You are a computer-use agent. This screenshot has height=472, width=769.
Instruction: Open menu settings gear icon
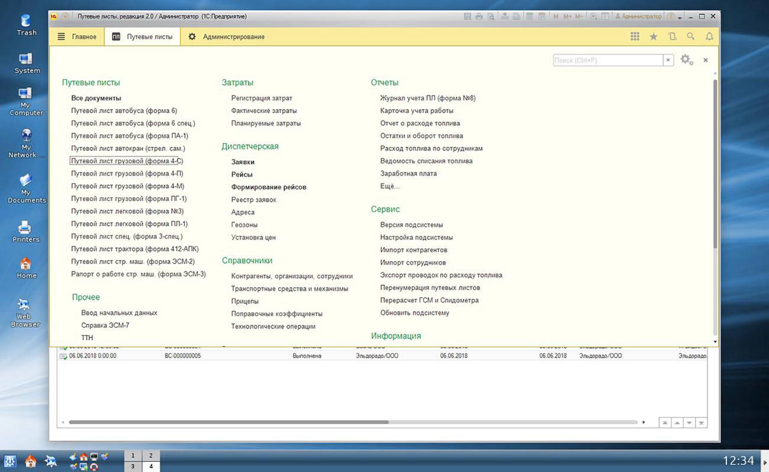pyautogui.click(x=686, y=60)
